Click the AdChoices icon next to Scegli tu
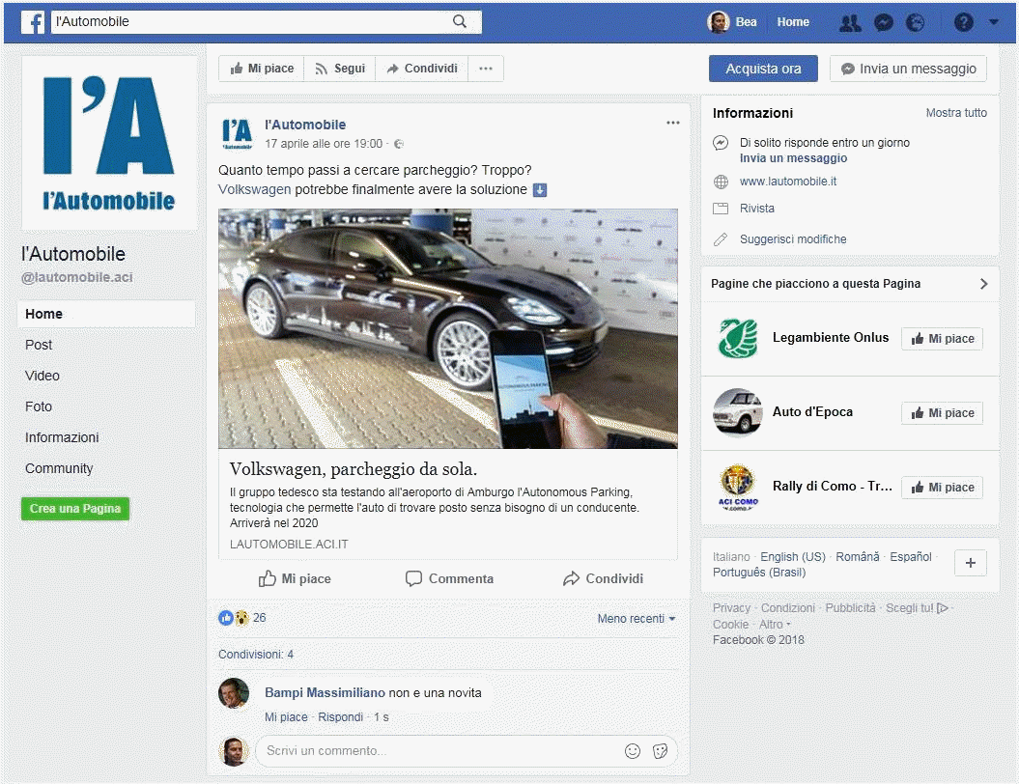Viewport: 1019px width, 784px height. (943, 608)
